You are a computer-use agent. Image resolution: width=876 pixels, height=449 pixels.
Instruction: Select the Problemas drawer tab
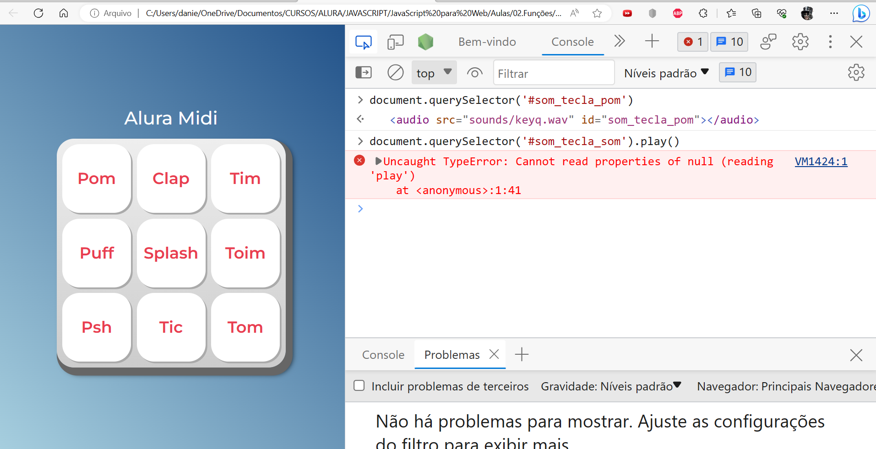click(x=452, y=355)
